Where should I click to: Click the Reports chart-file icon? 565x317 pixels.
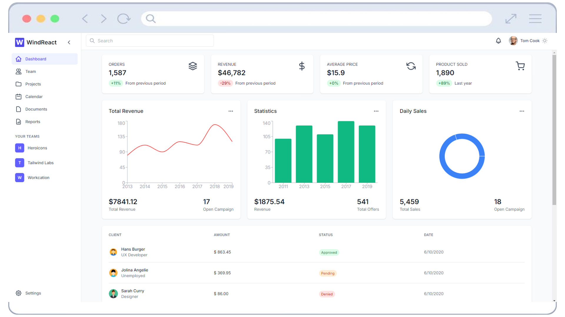pos(19,122)
